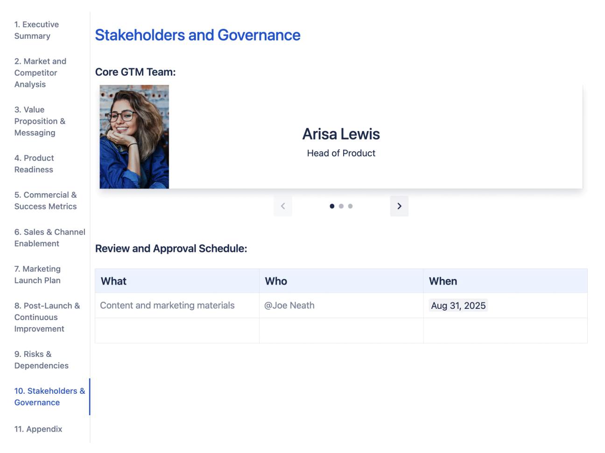Select the first carousel pagination dot
The image size is (605, 453).
click(331, 205)
